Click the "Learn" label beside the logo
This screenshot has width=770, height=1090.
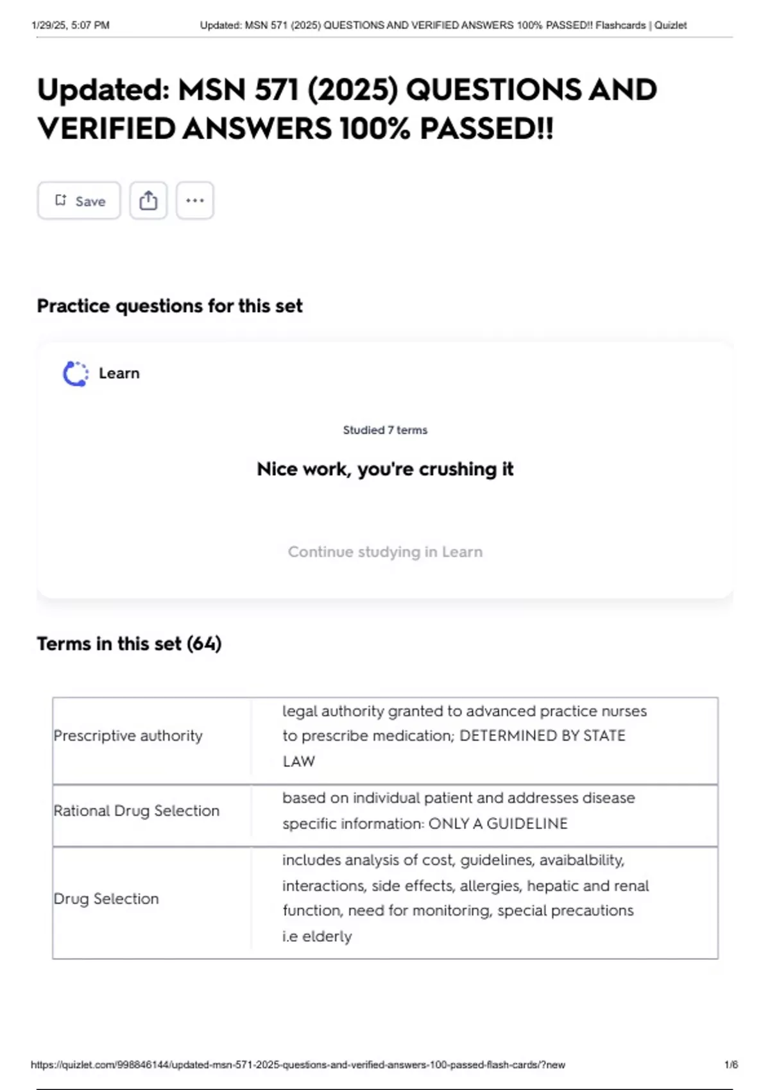(x=119, y=373)
